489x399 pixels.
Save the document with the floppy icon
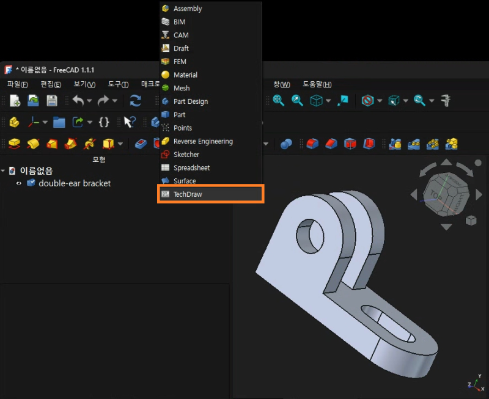(52, 101)
